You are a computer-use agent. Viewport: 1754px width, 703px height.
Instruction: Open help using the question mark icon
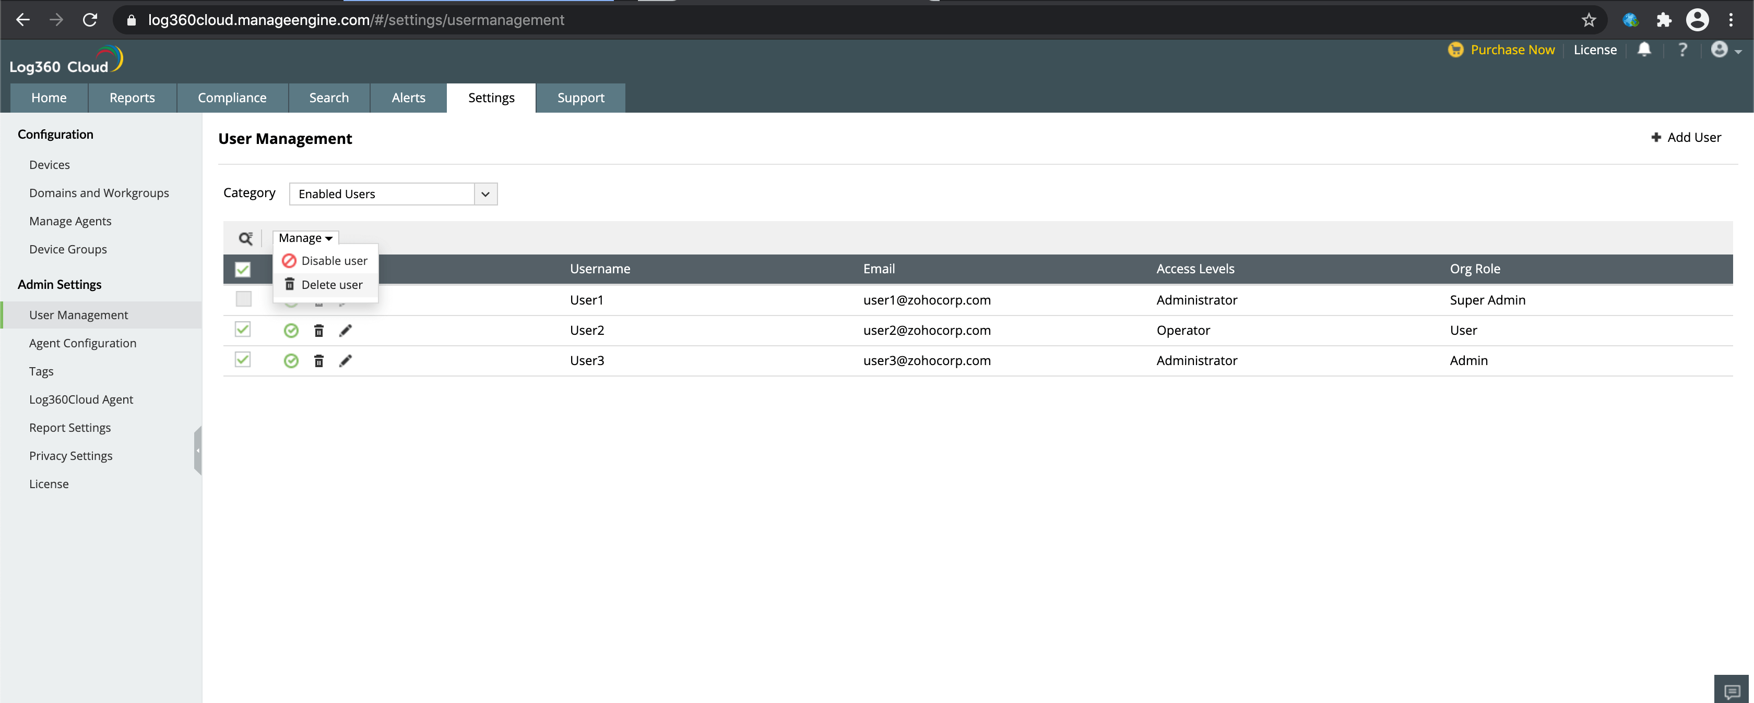1682,50
